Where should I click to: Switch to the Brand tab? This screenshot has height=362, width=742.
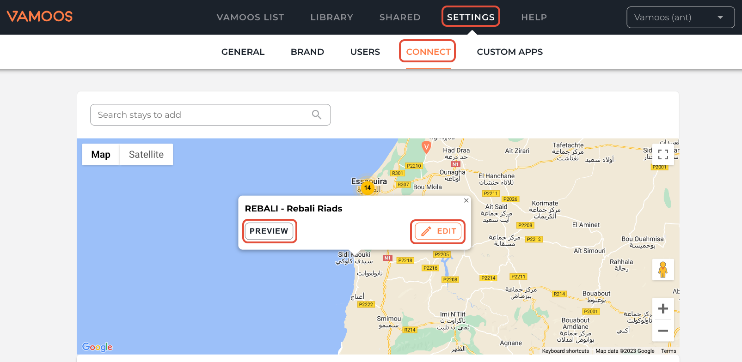coord(307,52)
